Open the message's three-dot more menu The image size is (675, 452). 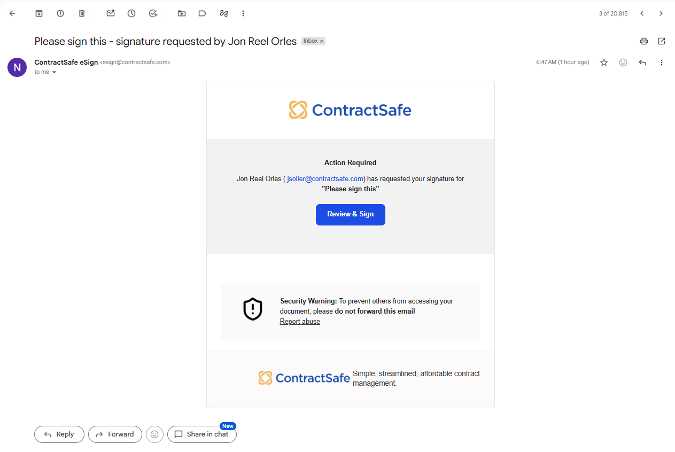662,63
